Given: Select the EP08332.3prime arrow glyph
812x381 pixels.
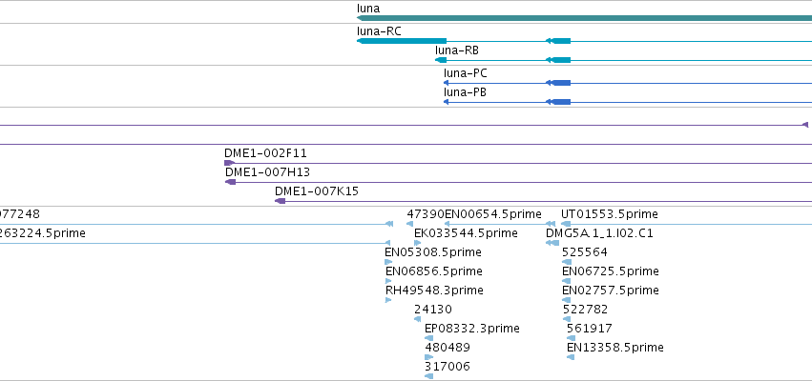Looking at the screenshot, I should 428,338.
